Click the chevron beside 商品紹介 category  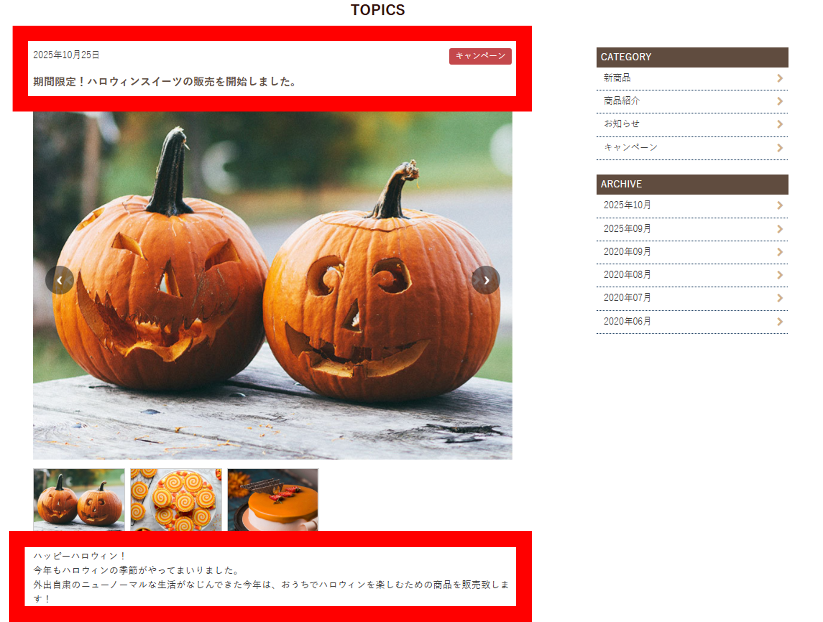[x=780, y=101]
